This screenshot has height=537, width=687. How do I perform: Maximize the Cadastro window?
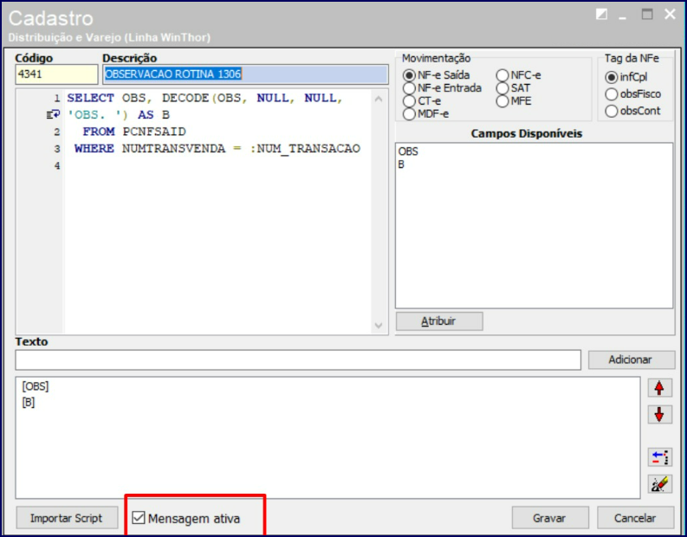[646, 15]
